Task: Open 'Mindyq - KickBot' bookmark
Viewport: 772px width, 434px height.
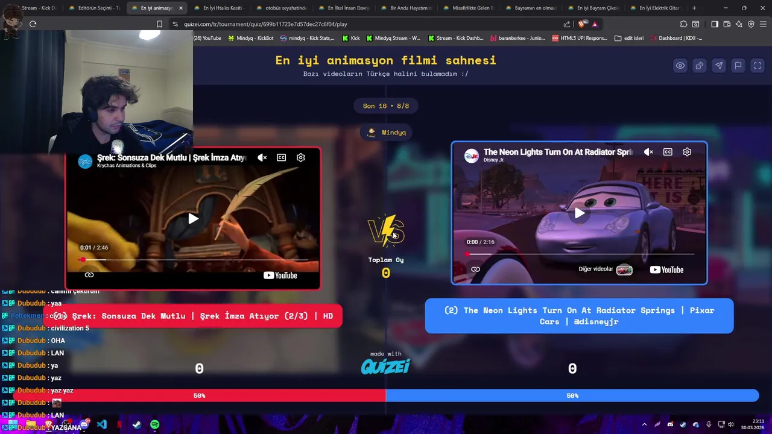Action: pos(250,38)
